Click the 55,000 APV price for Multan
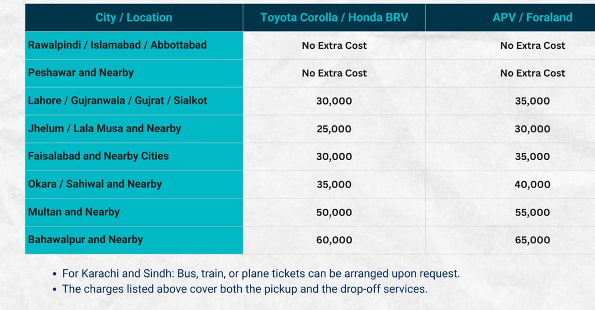This screenshot has width=595, height=310. (532, 212)
